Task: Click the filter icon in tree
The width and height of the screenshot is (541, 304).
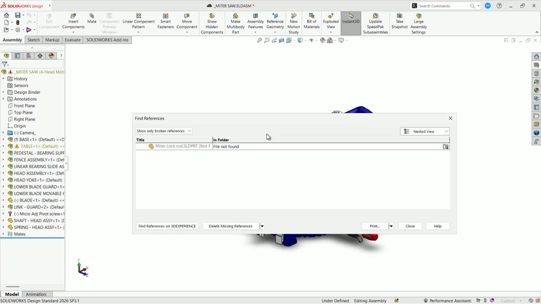Action: pyautogui.click(x=5, y=64)
